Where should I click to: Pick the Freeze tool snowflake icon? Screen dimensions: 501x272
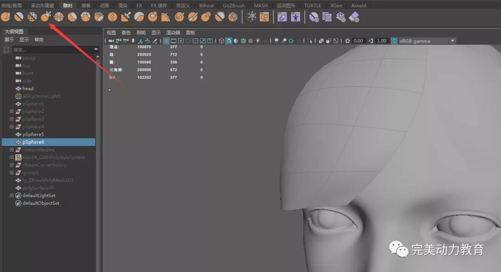pyautogui.click(x=251, y=17)
